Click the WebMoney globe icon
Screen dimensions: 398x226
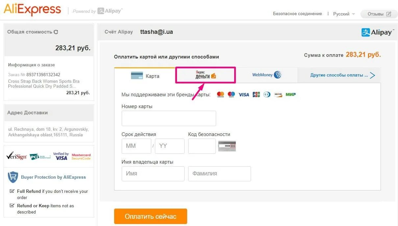[278, 75]
